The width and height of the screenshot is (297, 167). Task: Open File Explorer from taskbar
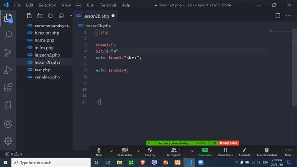coord(119,162)
